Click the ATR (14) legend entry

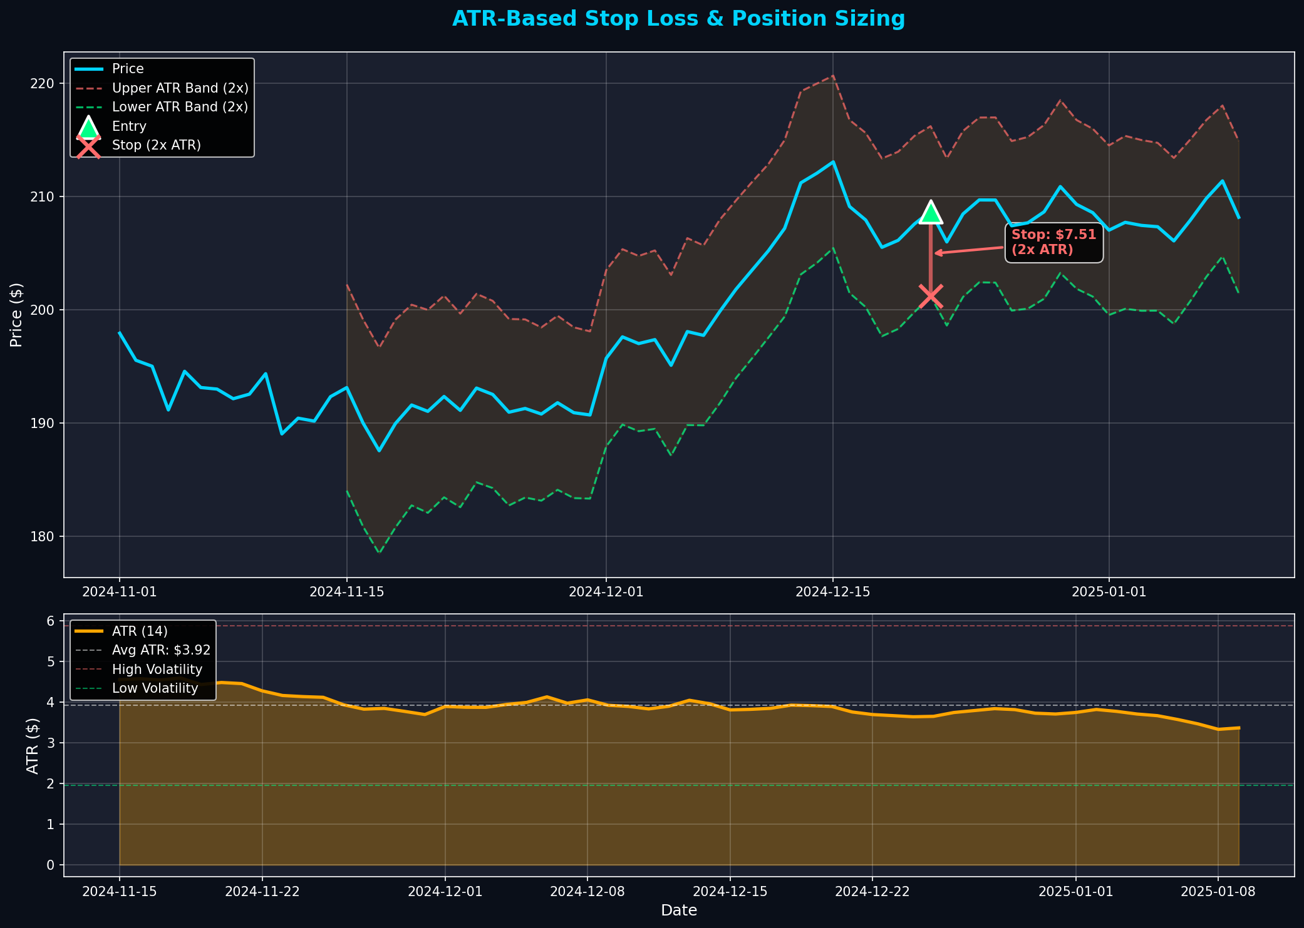click(x=140, y=631)
